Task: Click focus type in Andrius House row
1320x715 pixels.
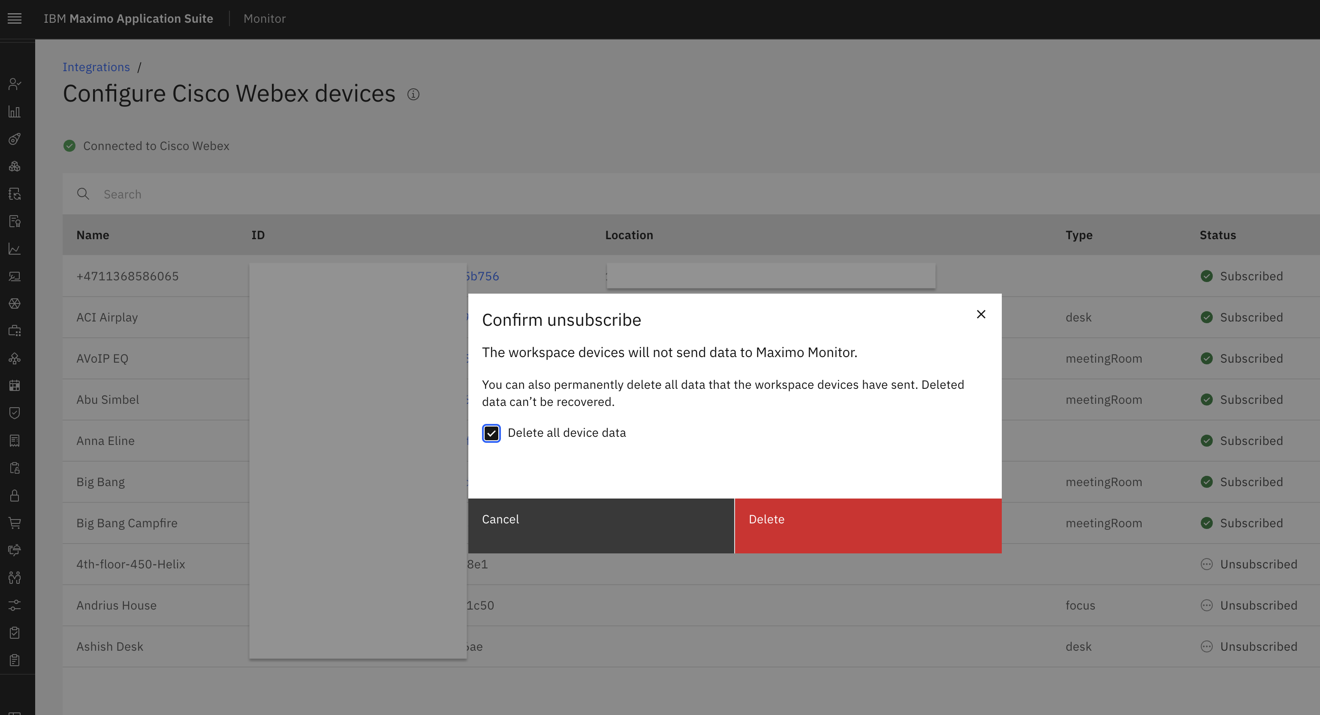Action: click(1080, 605)
